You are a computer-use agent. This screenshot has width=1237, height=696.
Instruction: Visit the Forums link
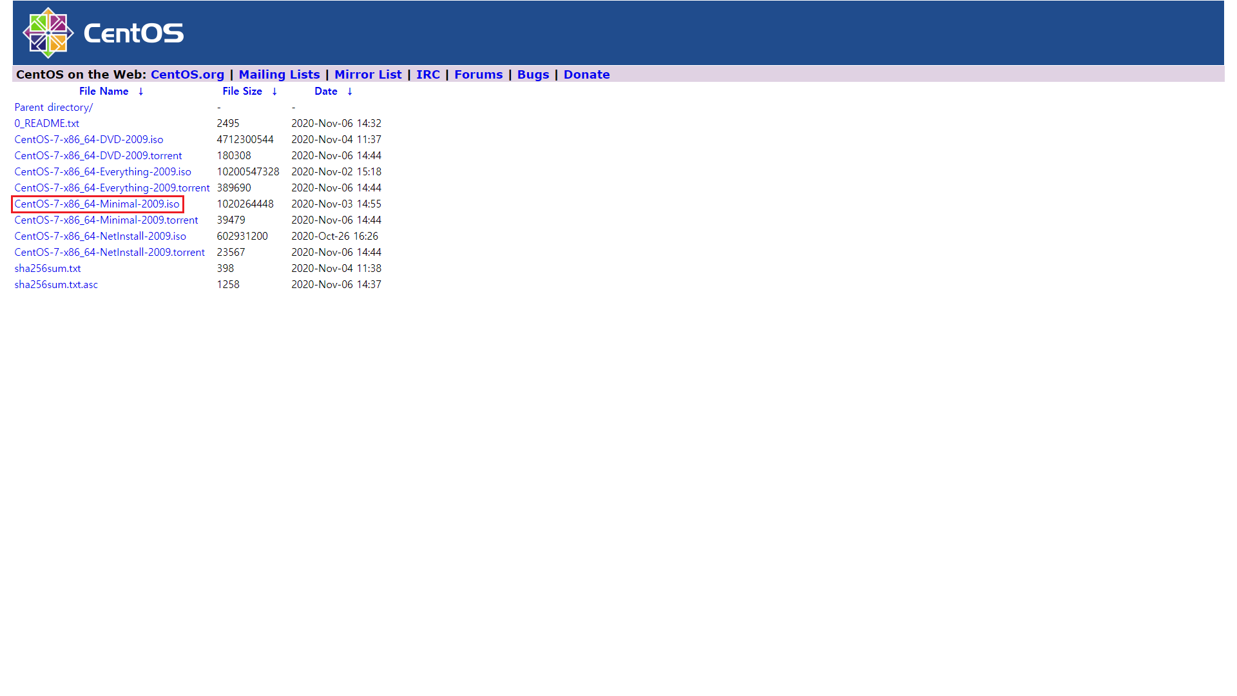coord(478,75)
